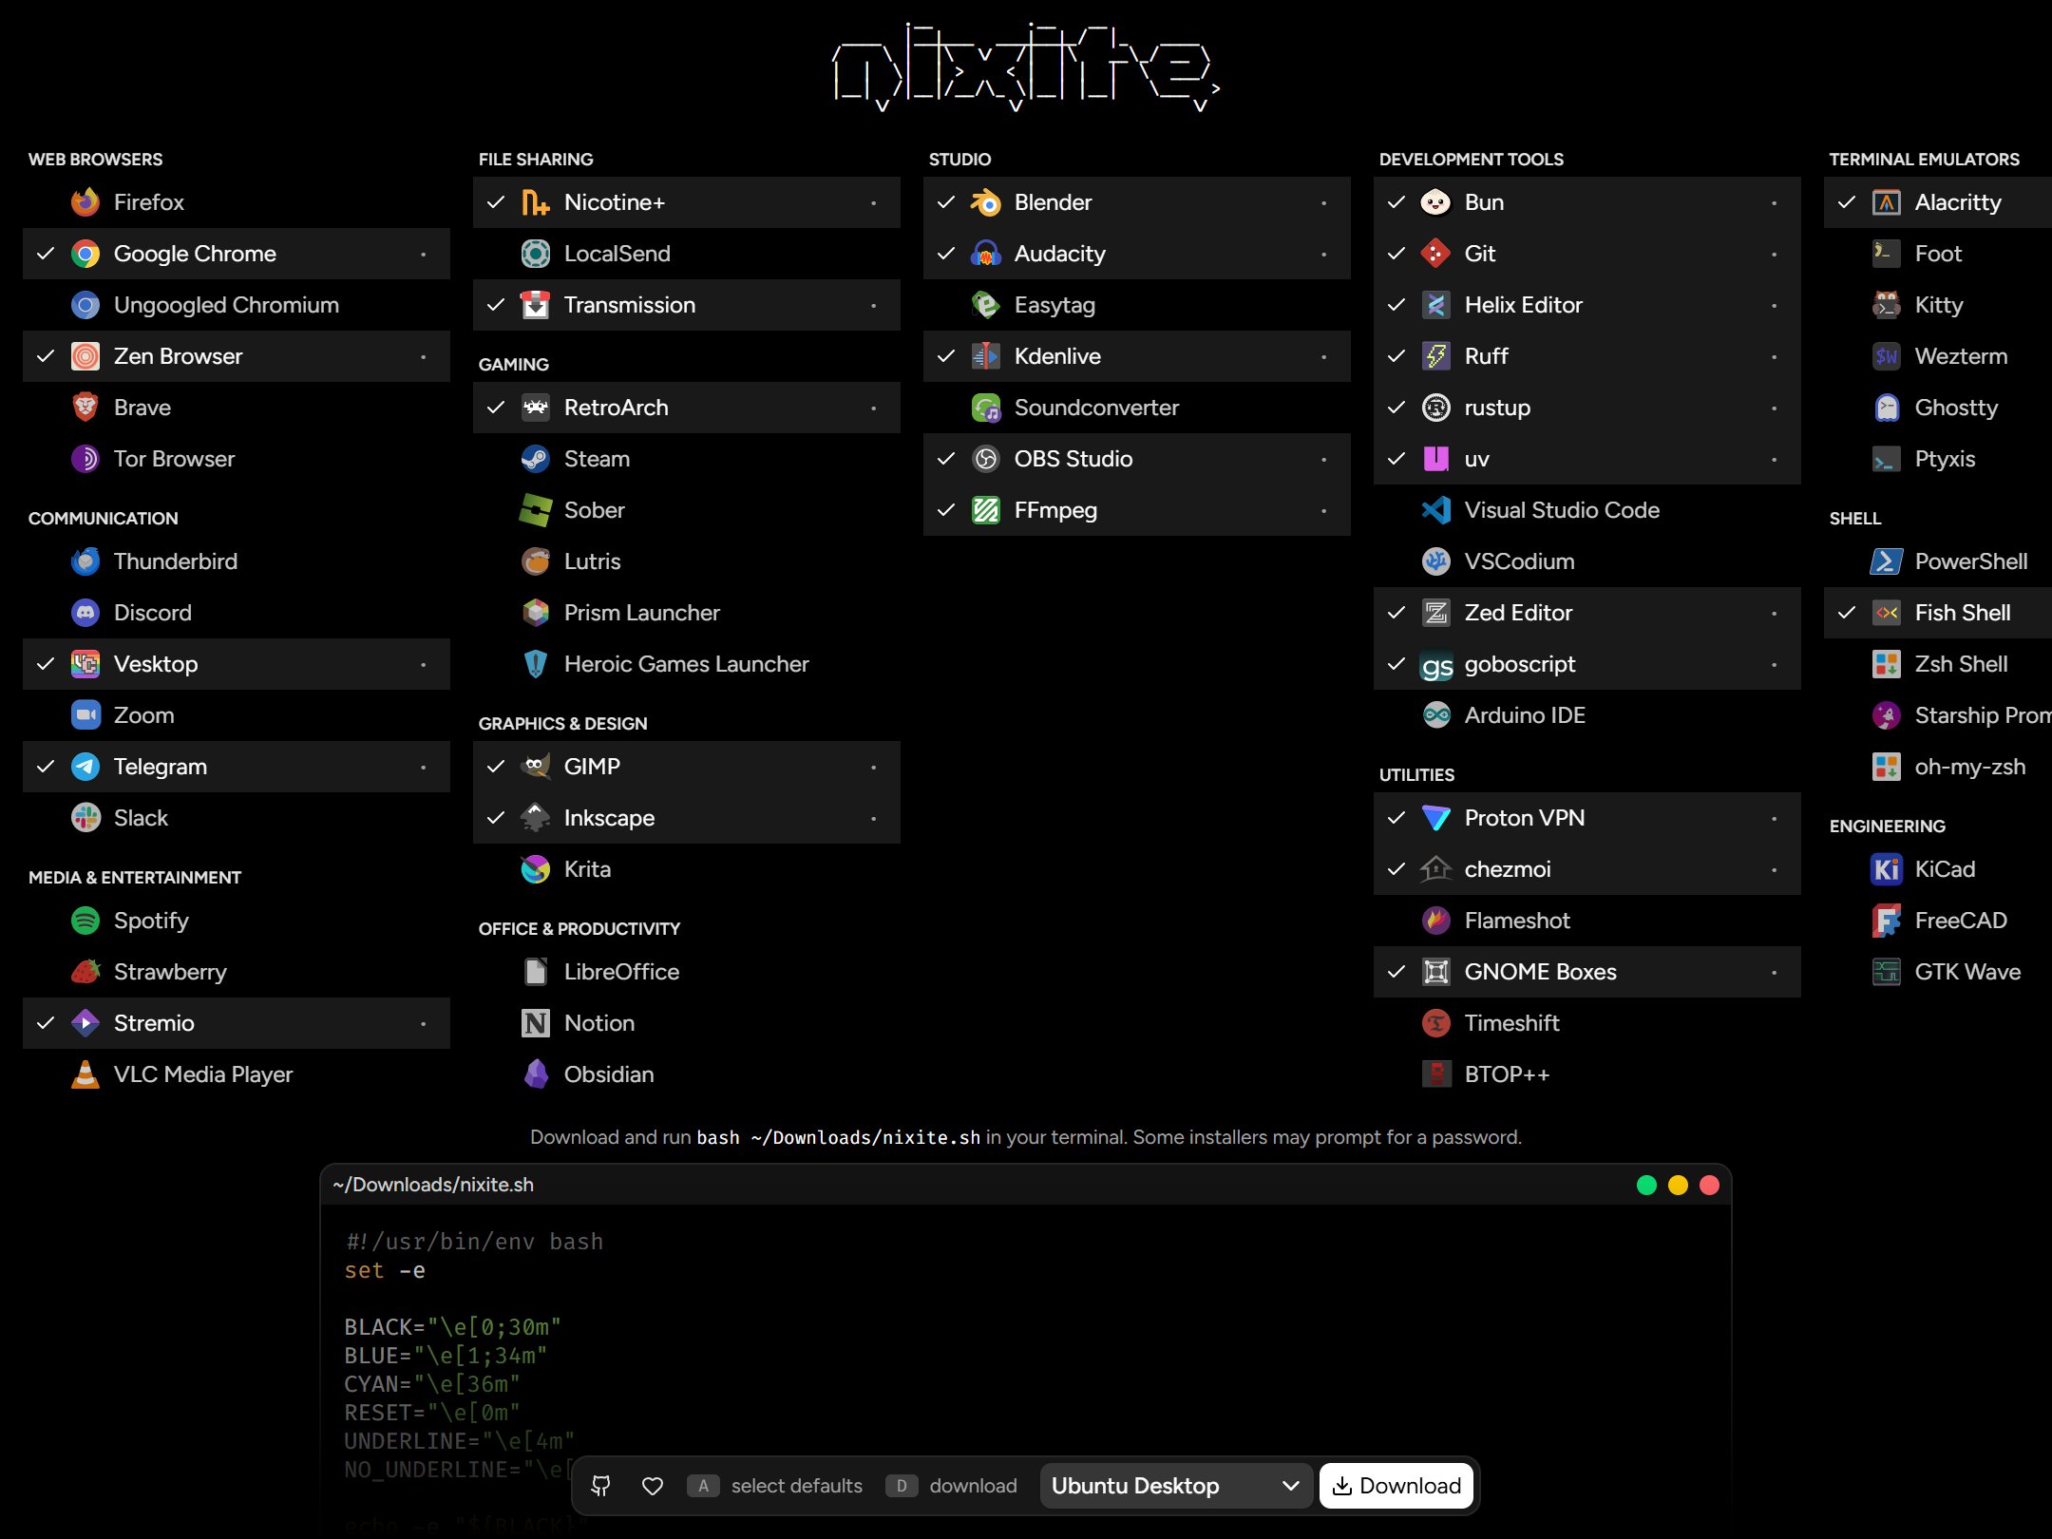Click the Visual Studio Code icon
This screenshot has height=1539, width=2052.
click(1436, 510)
